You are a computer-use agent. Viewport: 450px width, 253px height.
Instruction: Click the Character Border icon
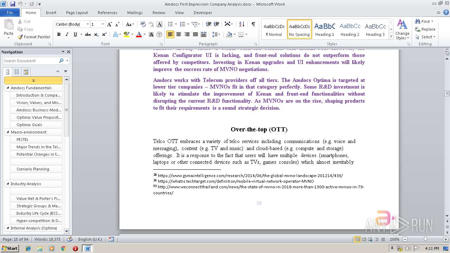[159, 24]
